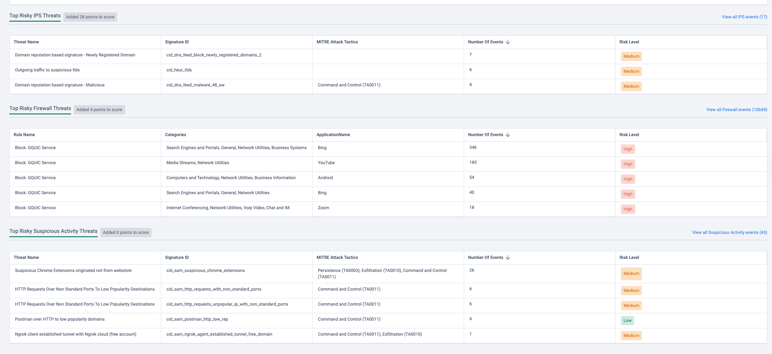Viewport: 772px width, 354px height.
Task: Select 'Domain reputation based signature - Newly Registered Domain'
Action: [75, 55]
